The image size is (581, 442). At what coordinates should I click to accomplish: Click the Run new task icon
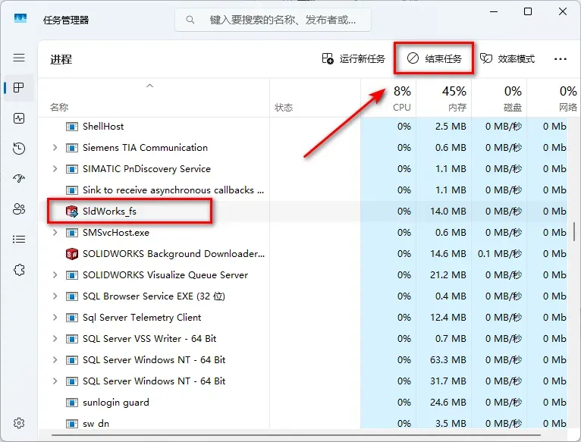(328, 58)
